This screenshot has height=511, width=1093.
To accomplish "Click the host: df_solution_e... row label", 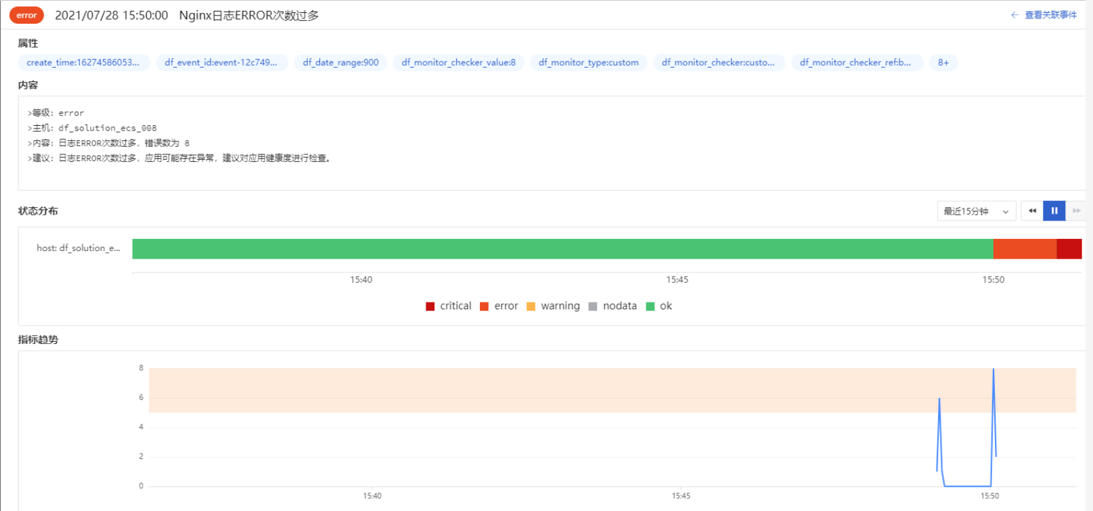I will [x=79, y=248].
